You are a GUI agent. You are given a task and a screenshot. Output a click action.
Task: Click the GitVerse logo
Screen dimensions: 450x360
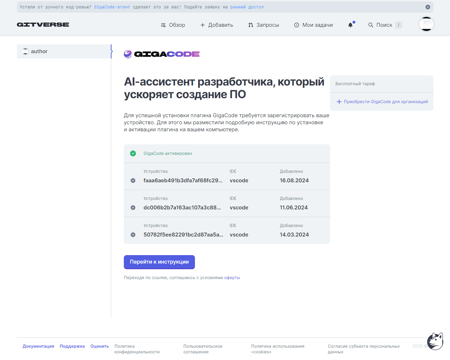pos(43,25)
